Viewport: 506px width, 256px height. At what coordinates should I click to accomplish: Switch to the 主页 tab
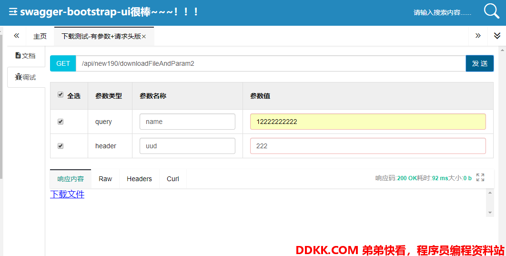tap(40, 36)
